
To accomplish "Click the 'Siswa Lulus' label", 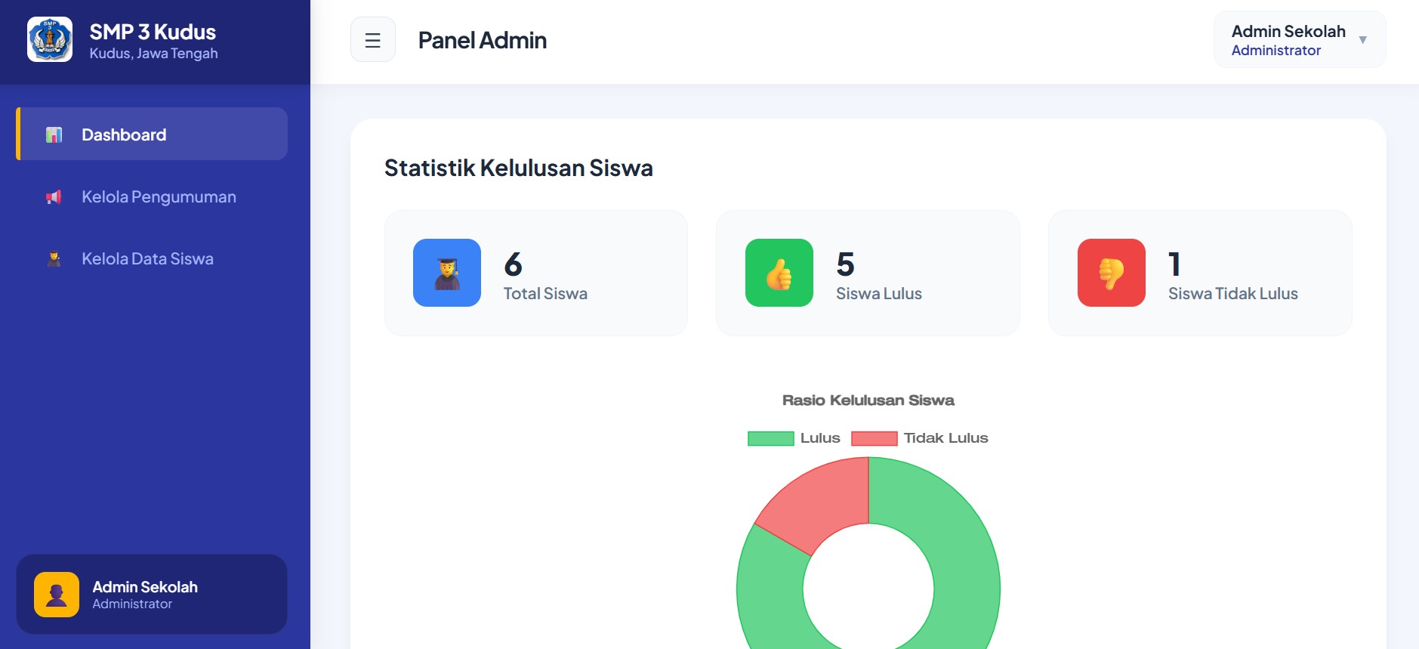I will tap(879, 294).
